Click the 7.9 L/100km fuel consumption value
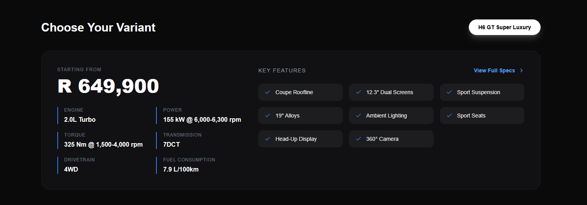 181,169
